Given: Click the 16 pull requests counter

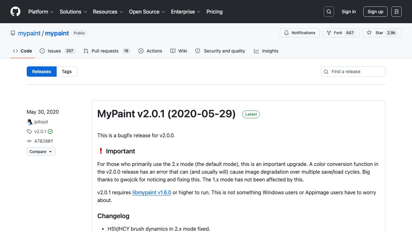Looking at the screenshot, I should coord(126,51).
